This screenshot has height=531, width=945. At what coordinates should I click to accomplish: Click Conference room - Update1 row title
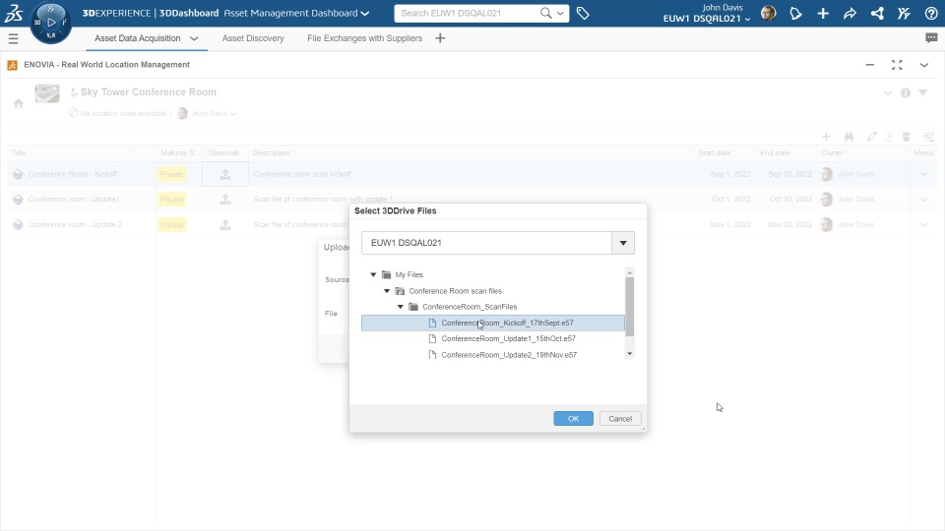click(x=74, y=200)
